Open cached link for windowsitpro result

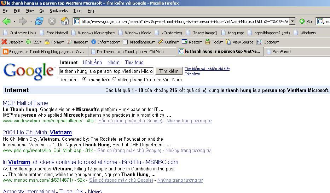130,121
